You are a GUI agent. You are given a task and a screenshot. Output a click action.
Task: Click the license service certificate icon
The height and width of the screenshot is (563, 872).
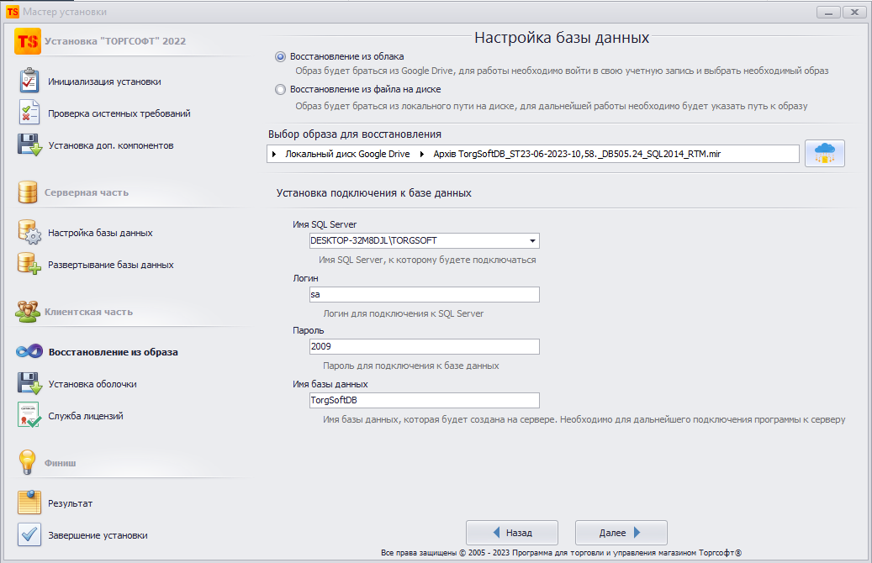[x=29, y=415]
